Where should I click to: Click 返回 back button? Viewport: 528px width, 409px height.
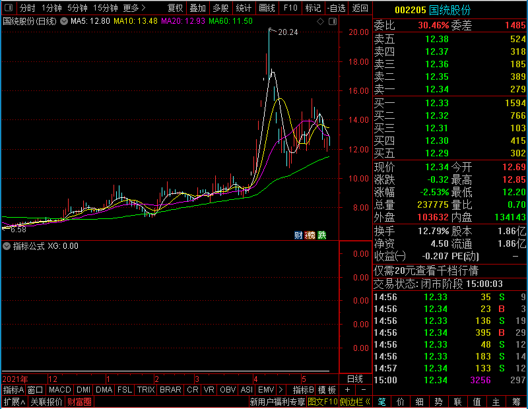(x=360, y=8)
